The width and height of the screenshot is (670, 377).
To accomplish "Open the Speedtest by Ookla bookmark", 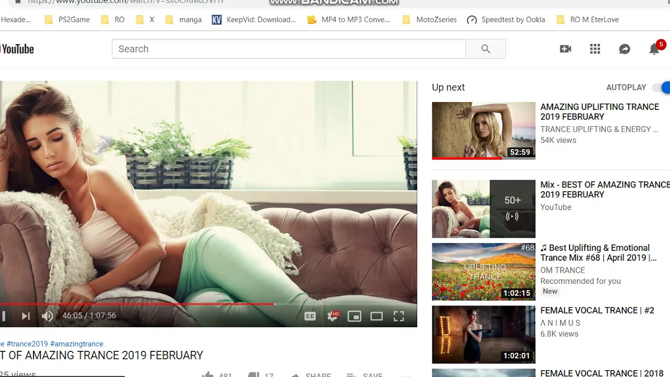I will [x=506, y=19].
